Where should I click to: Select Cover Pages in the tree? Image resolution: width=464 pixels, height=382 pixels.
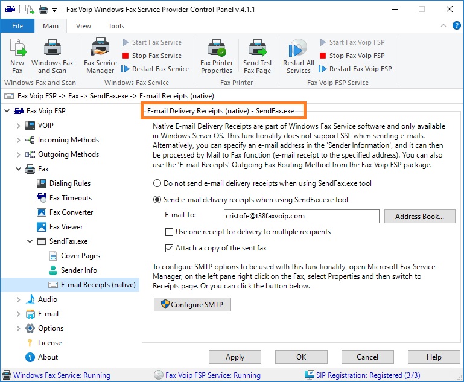[x=80, y=256]
